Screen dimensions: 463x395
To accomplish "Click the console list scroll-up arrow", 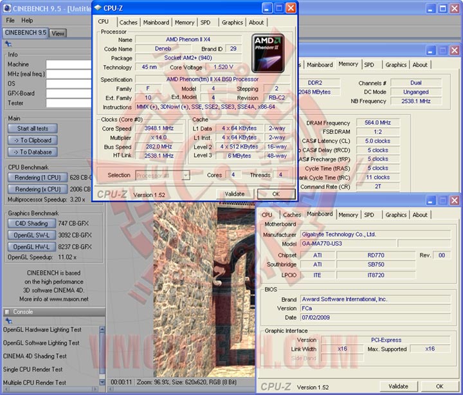I will click(x=102, y=329).
